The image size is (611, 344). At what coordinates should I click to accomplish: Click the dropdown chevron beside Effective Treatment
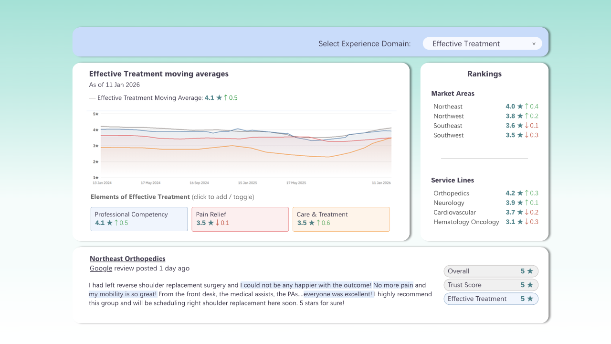(x=534, y=43)
